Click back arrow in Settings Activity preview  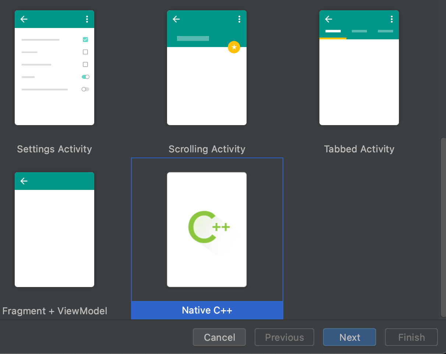[x=24, y=19]
